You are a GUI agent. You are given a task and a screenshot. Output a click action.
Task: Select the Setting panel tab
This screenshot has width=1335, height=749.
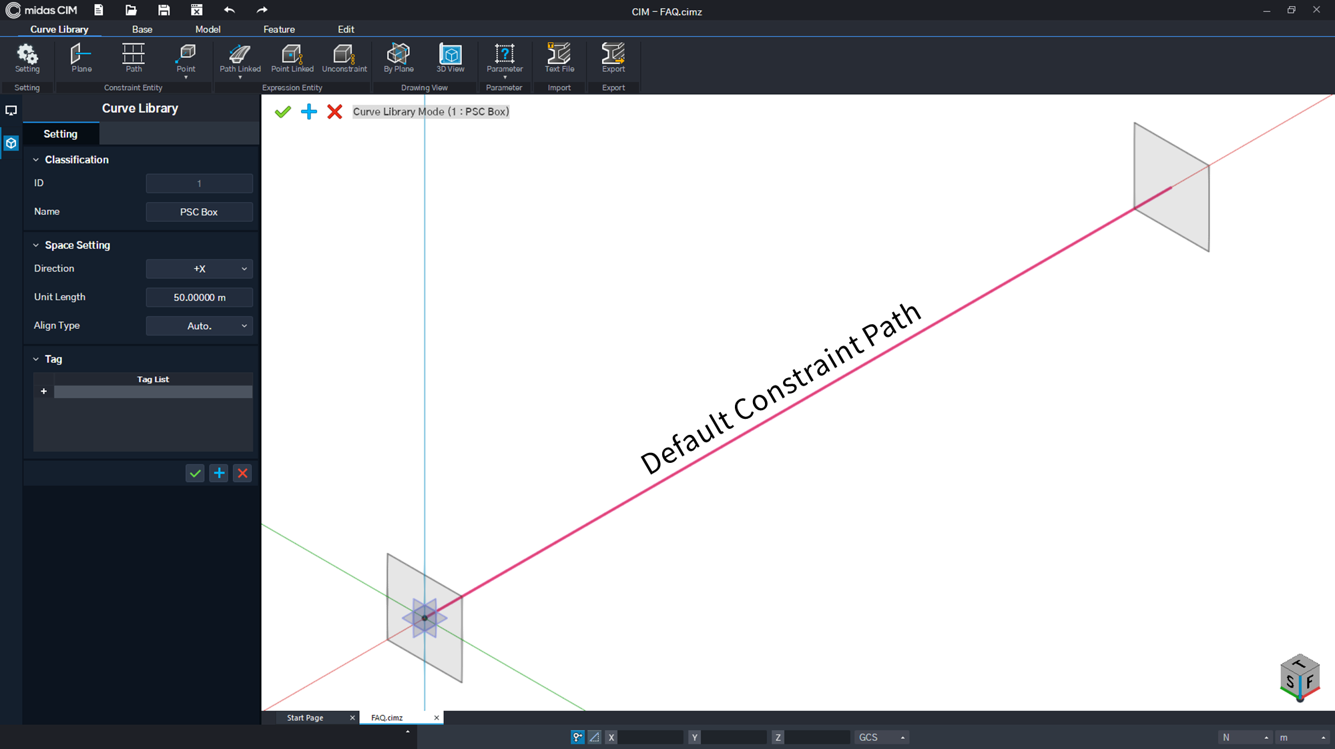tap(61, 134)
